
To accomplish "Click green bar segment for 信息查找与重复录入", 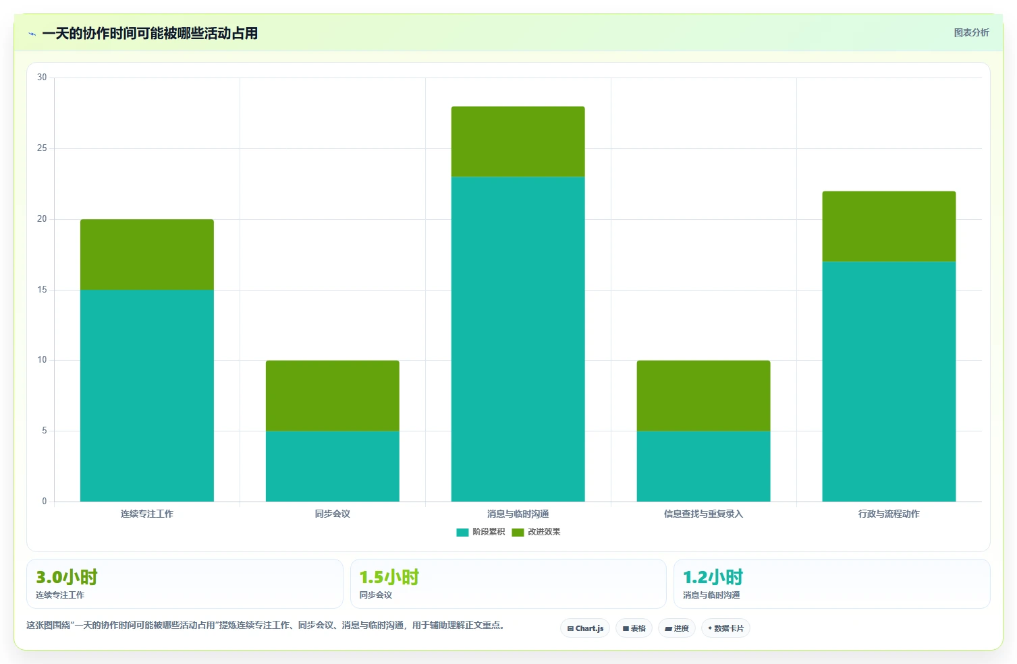I will point(704,396).
